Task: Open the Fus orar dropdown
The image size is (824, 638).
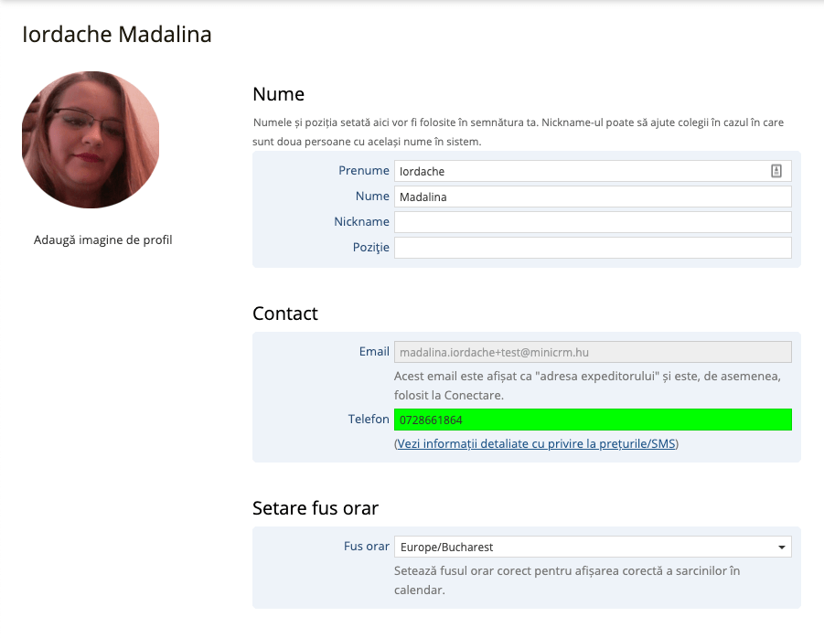Action: [593, 547]
